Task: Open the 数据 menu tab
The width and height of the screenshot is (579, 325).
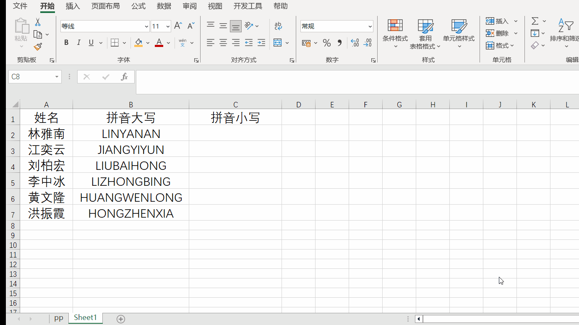Action: coord(164,6)
